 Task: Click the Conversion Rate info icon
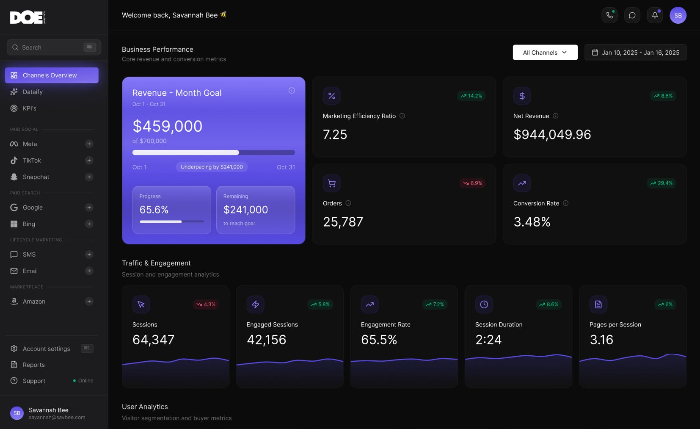565,203
